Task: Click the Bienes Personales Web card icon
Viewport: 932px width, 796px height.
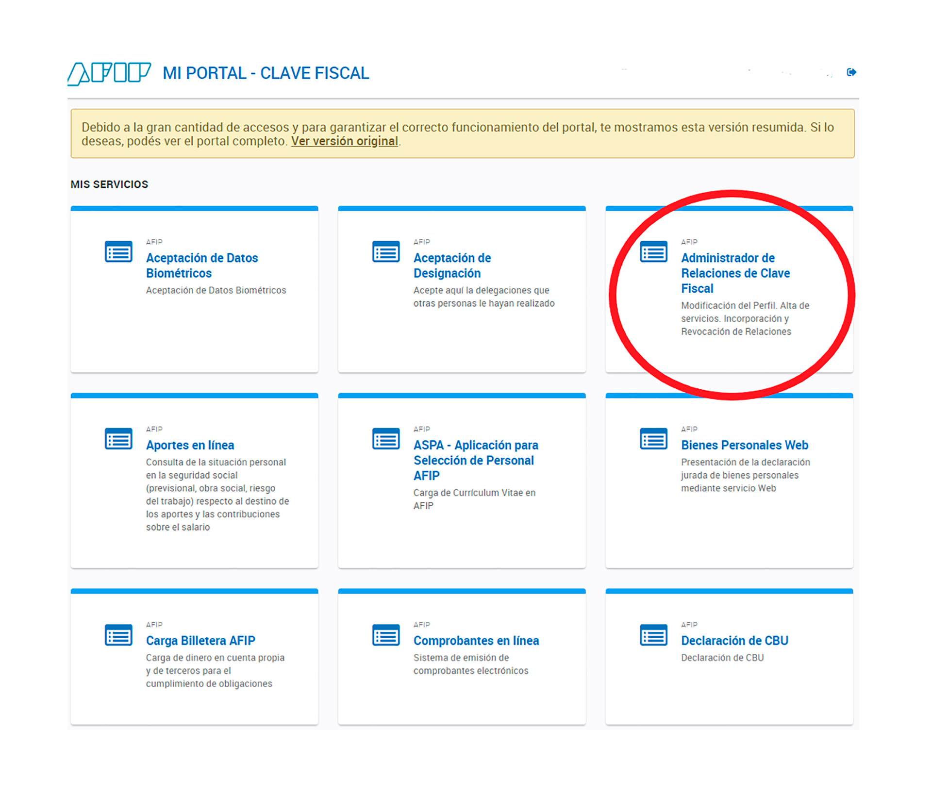Action: point(653,439)
